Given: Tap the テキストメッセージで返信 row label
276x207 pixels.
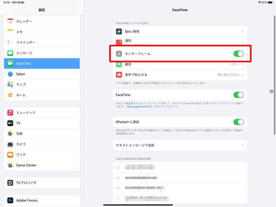Looking at the screenshot, I should click(x=135, y=145).
